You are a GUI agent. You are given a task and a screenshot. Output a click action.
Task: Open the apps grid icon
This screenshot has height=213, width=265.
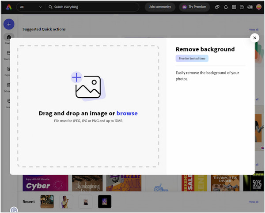click(234, 7)
